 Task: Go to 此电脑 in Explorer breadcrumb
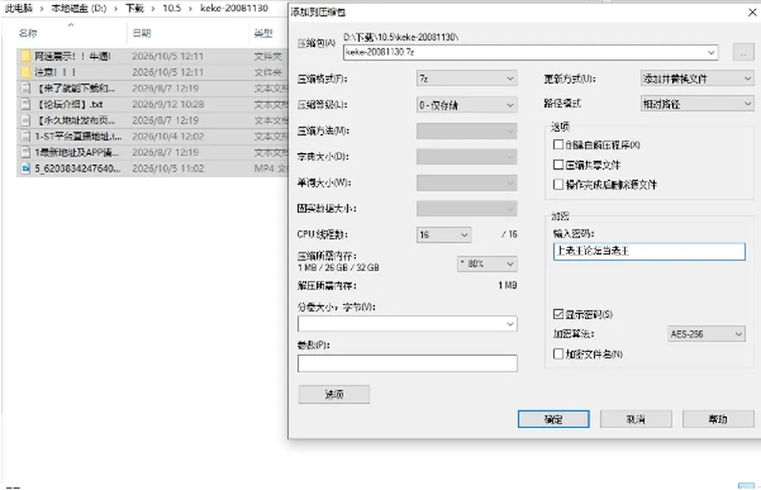(x=18, y=8)
